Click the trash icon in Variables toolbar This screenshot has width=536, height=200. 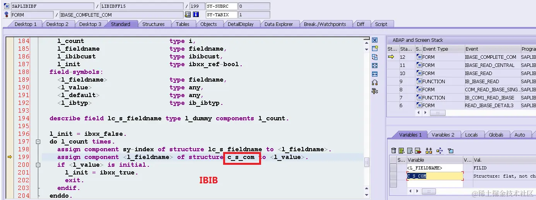click(394, 150)
